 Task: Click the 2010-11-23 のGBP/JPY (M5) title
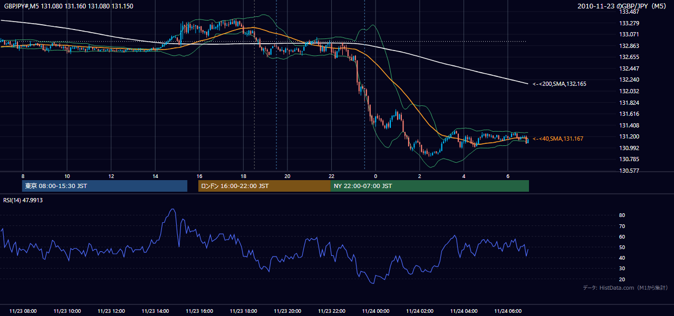pyautogui.click(x=623, y=6)
